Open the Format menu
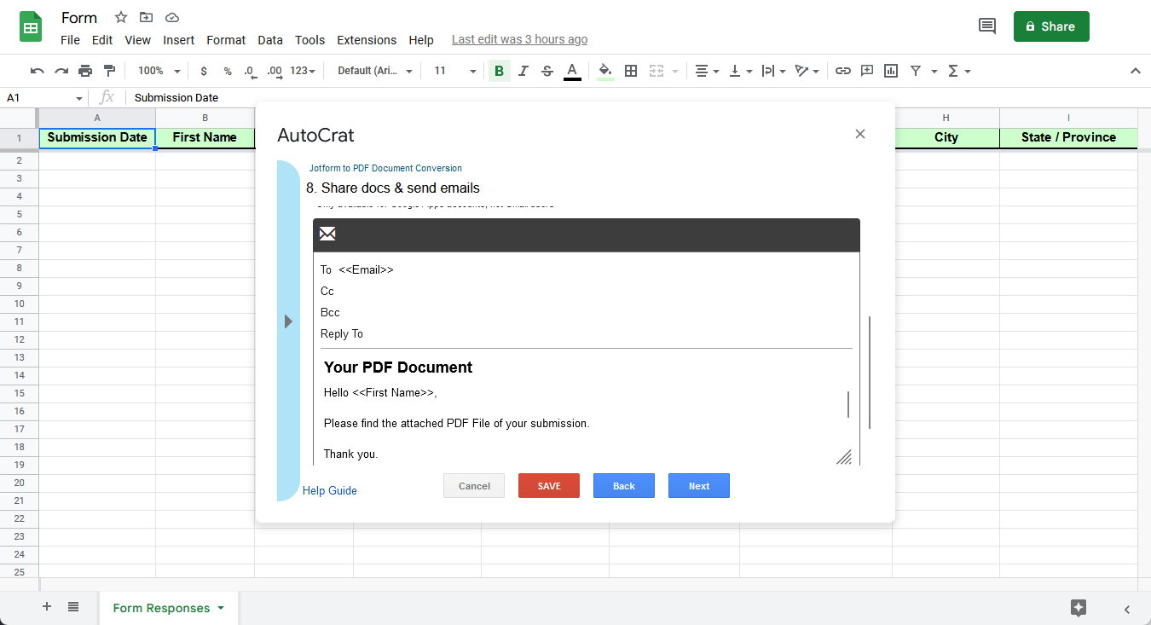 pos(226,40)
